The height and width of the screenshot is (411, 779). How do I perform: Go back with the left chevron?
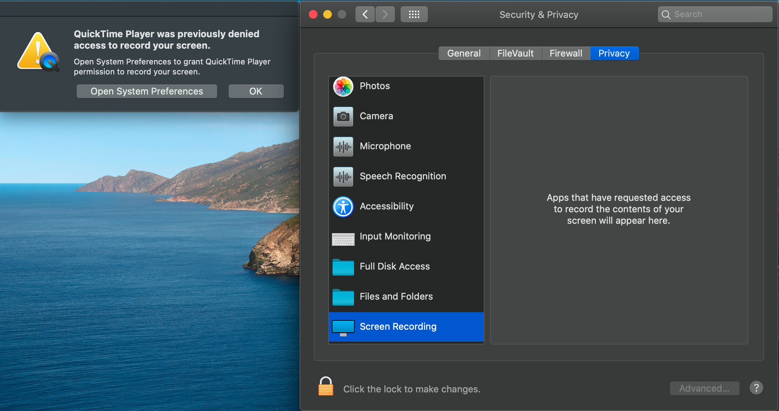tap(365, 14)
